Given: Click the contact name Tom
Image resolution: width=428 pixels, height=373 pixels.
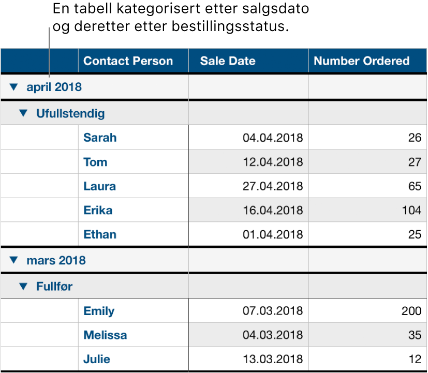Looking at the screenshot, I should click(x=95, y=162).
